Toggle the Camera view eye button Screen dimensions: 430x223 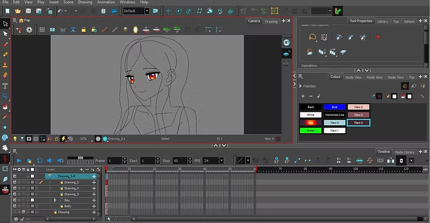pos(286,42)
